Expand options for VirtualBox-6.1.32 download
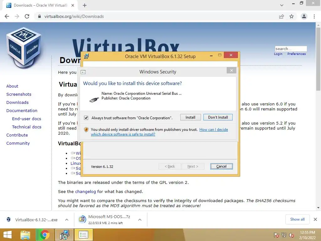 point(67,220)
